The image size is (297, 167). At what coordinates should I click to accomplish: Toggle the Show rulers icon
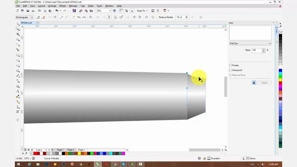coord(121,11)
